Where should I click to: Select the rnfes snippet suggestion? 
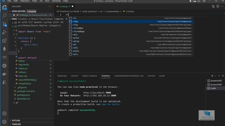(x=131, y=51)
